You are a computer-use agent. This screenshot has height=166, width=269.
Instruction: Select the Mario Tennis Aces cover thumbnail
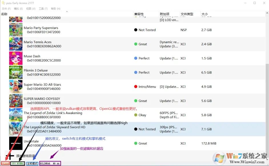tap(16, 44)
